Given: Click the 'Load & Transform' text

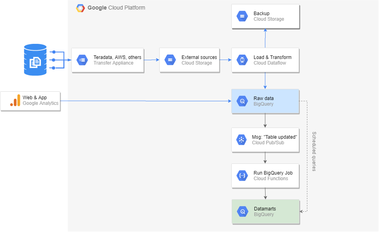Looking at the screenshot, I should pyautogui.click(x=272, y=57).
